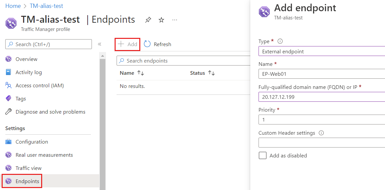
Task: Open Overview in the sidebar menu
Action: tap(27, 59)
